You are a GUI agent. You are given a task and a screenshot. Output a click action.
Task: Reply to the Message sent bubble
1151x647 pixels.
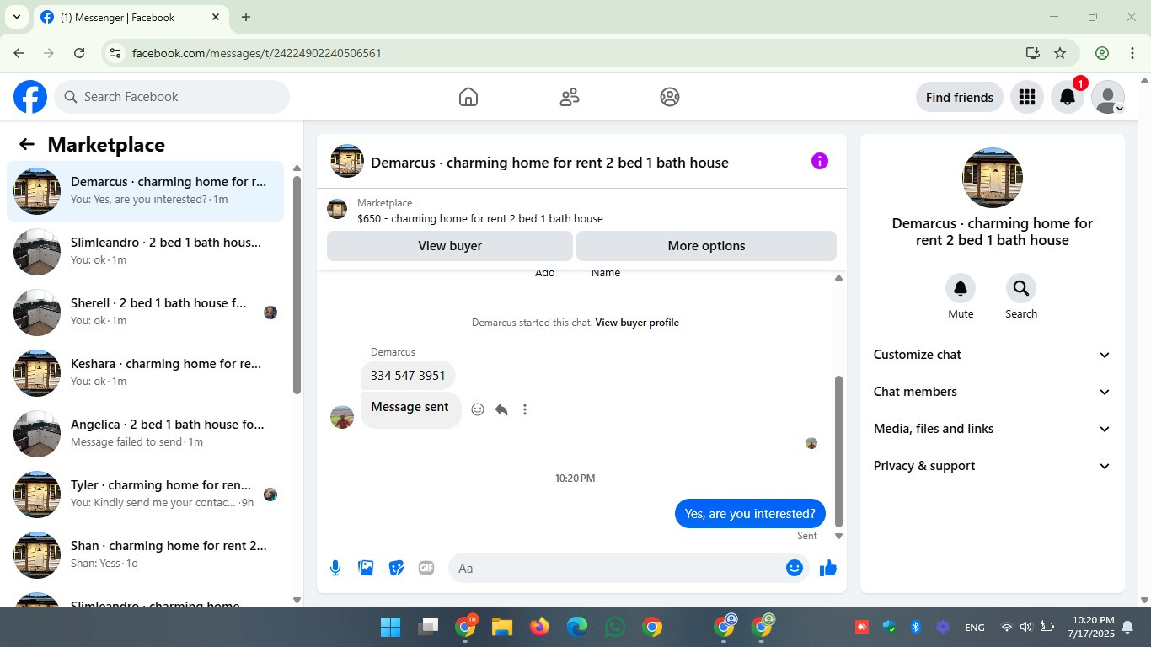(501, 409)
